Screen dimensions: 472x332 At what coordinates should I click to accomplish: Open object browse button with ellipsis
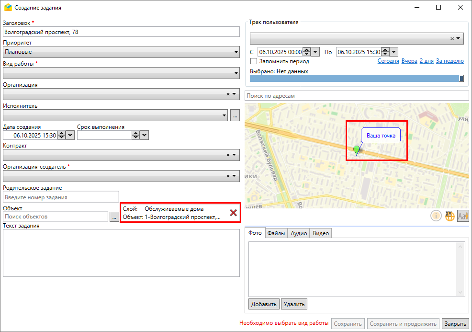click(114, 217)
